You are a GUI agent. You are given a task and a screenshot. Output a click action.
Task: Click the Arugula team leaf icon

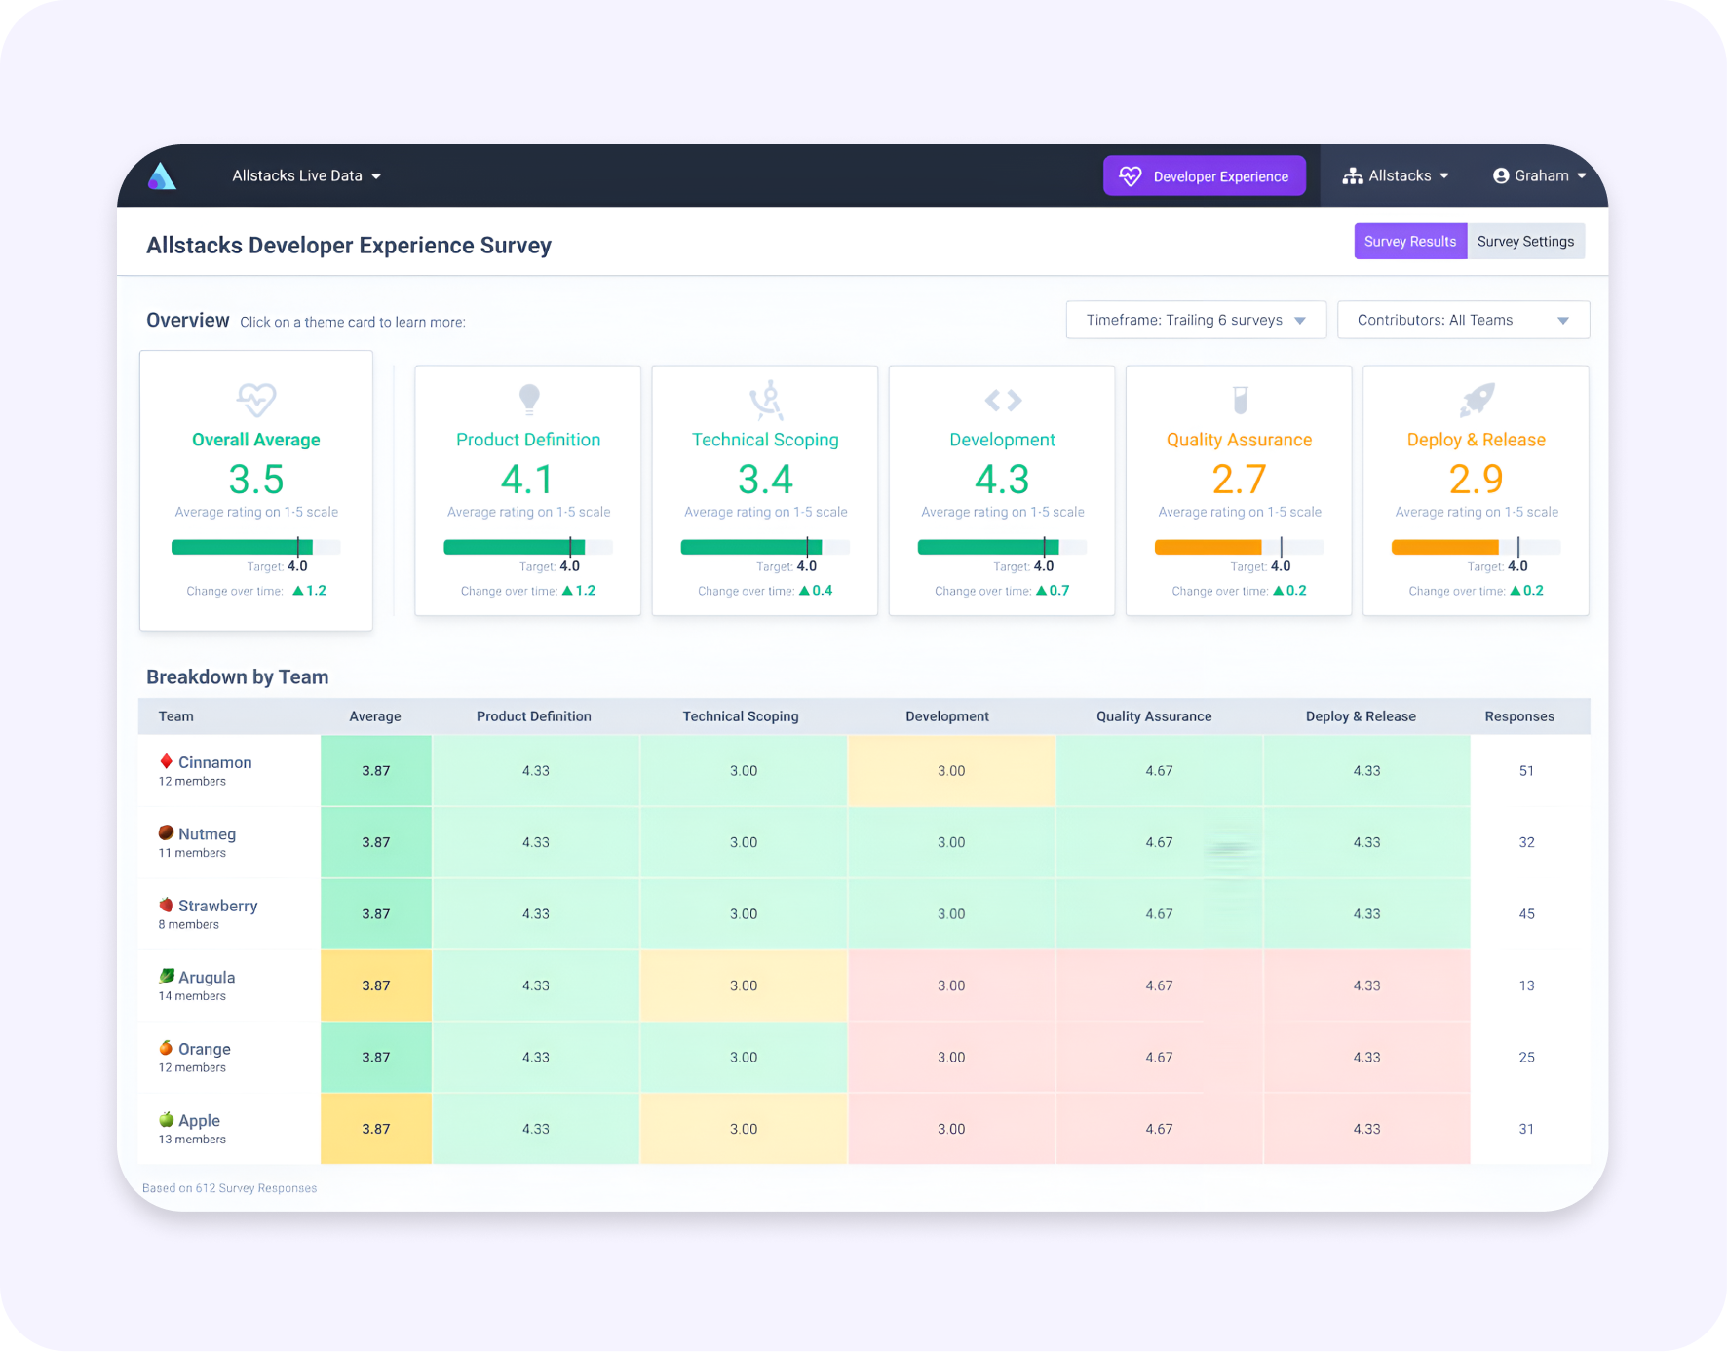click(167, 976)
